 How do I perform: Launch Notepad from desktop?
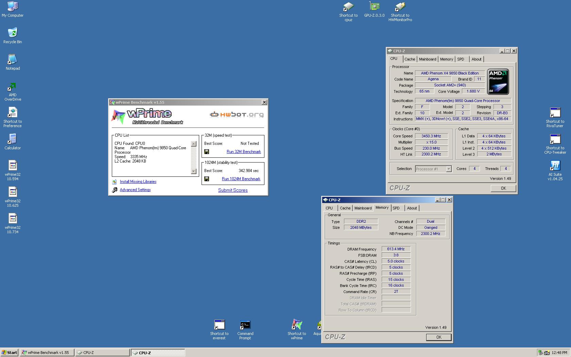point(13,62)
